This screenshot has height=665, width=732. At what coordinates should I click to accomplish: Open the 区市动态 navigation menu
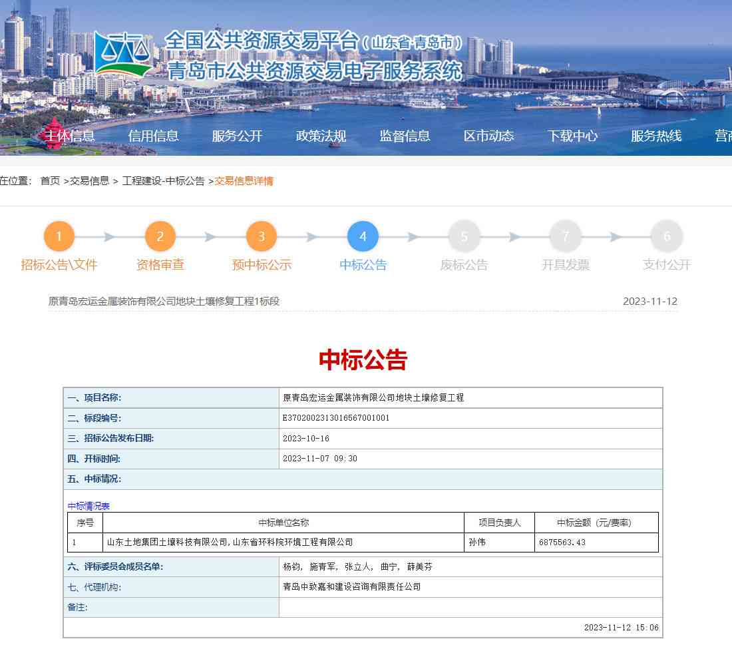[x=489, y=135]
